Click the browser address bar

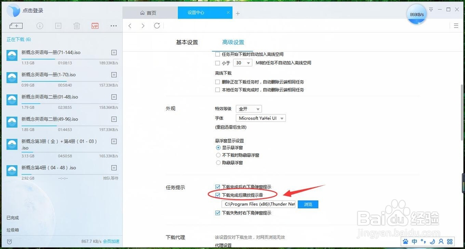click(x=306, y=26)
